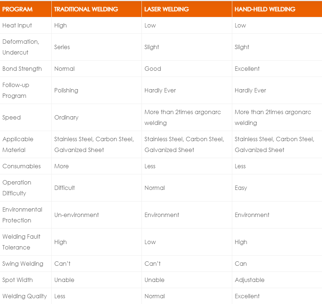Click the PROGRAM column header
322x304 pixels.
click(x=17, y=9)
